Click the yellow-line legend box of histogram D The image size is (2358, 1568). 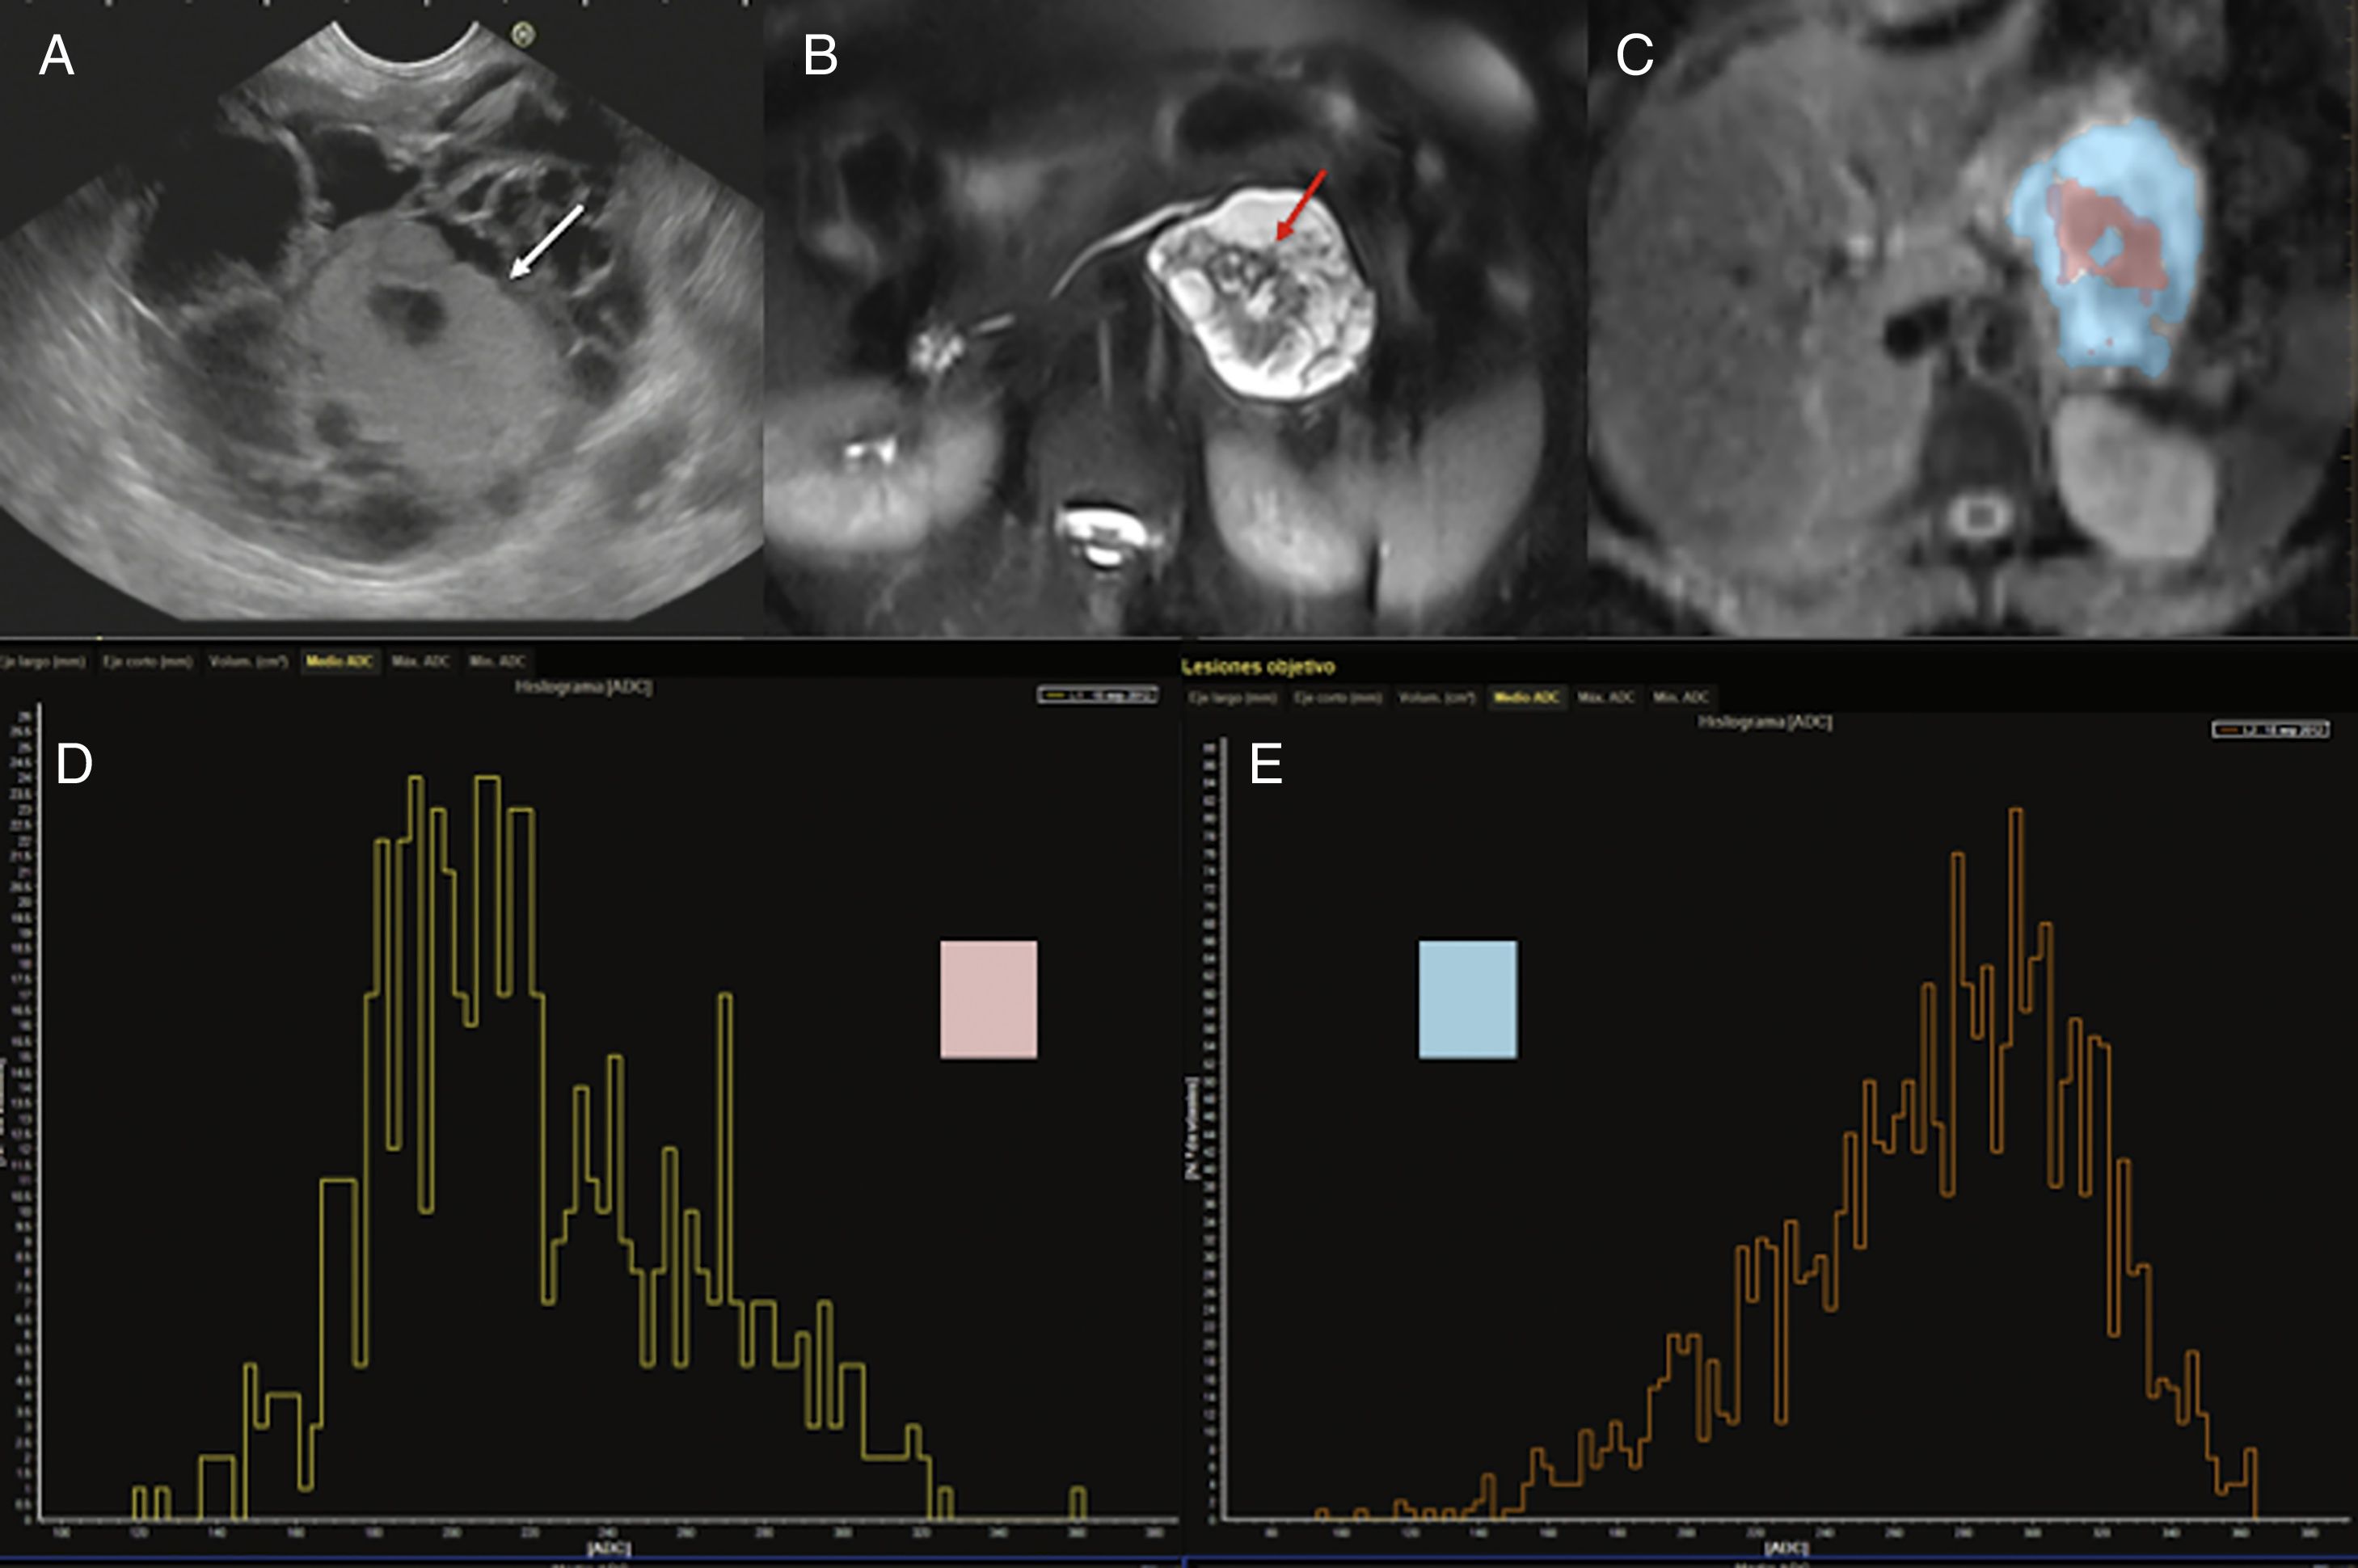(1097, 695)
